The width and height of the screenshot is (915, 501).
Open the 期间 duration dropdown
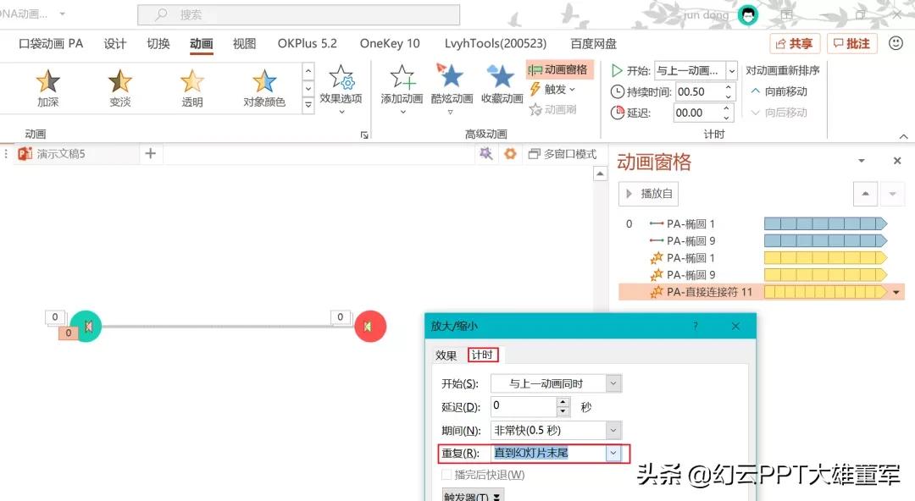(613, 430)
